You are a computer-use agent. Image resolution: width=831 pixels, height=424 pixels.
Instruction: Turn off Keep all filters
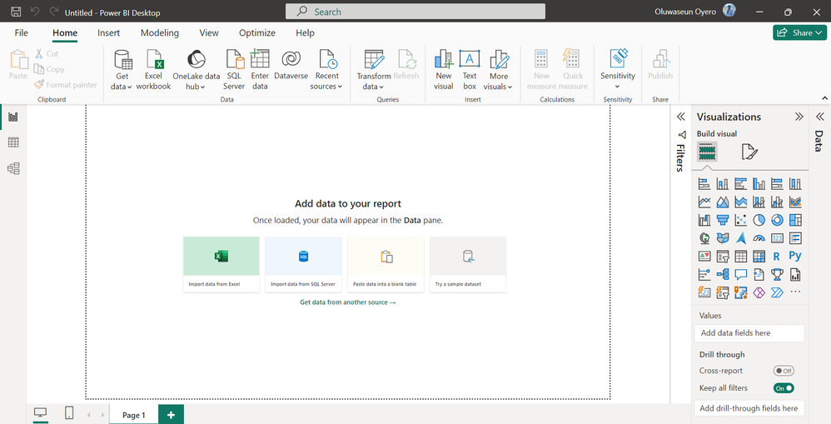(x=784, y=388)
